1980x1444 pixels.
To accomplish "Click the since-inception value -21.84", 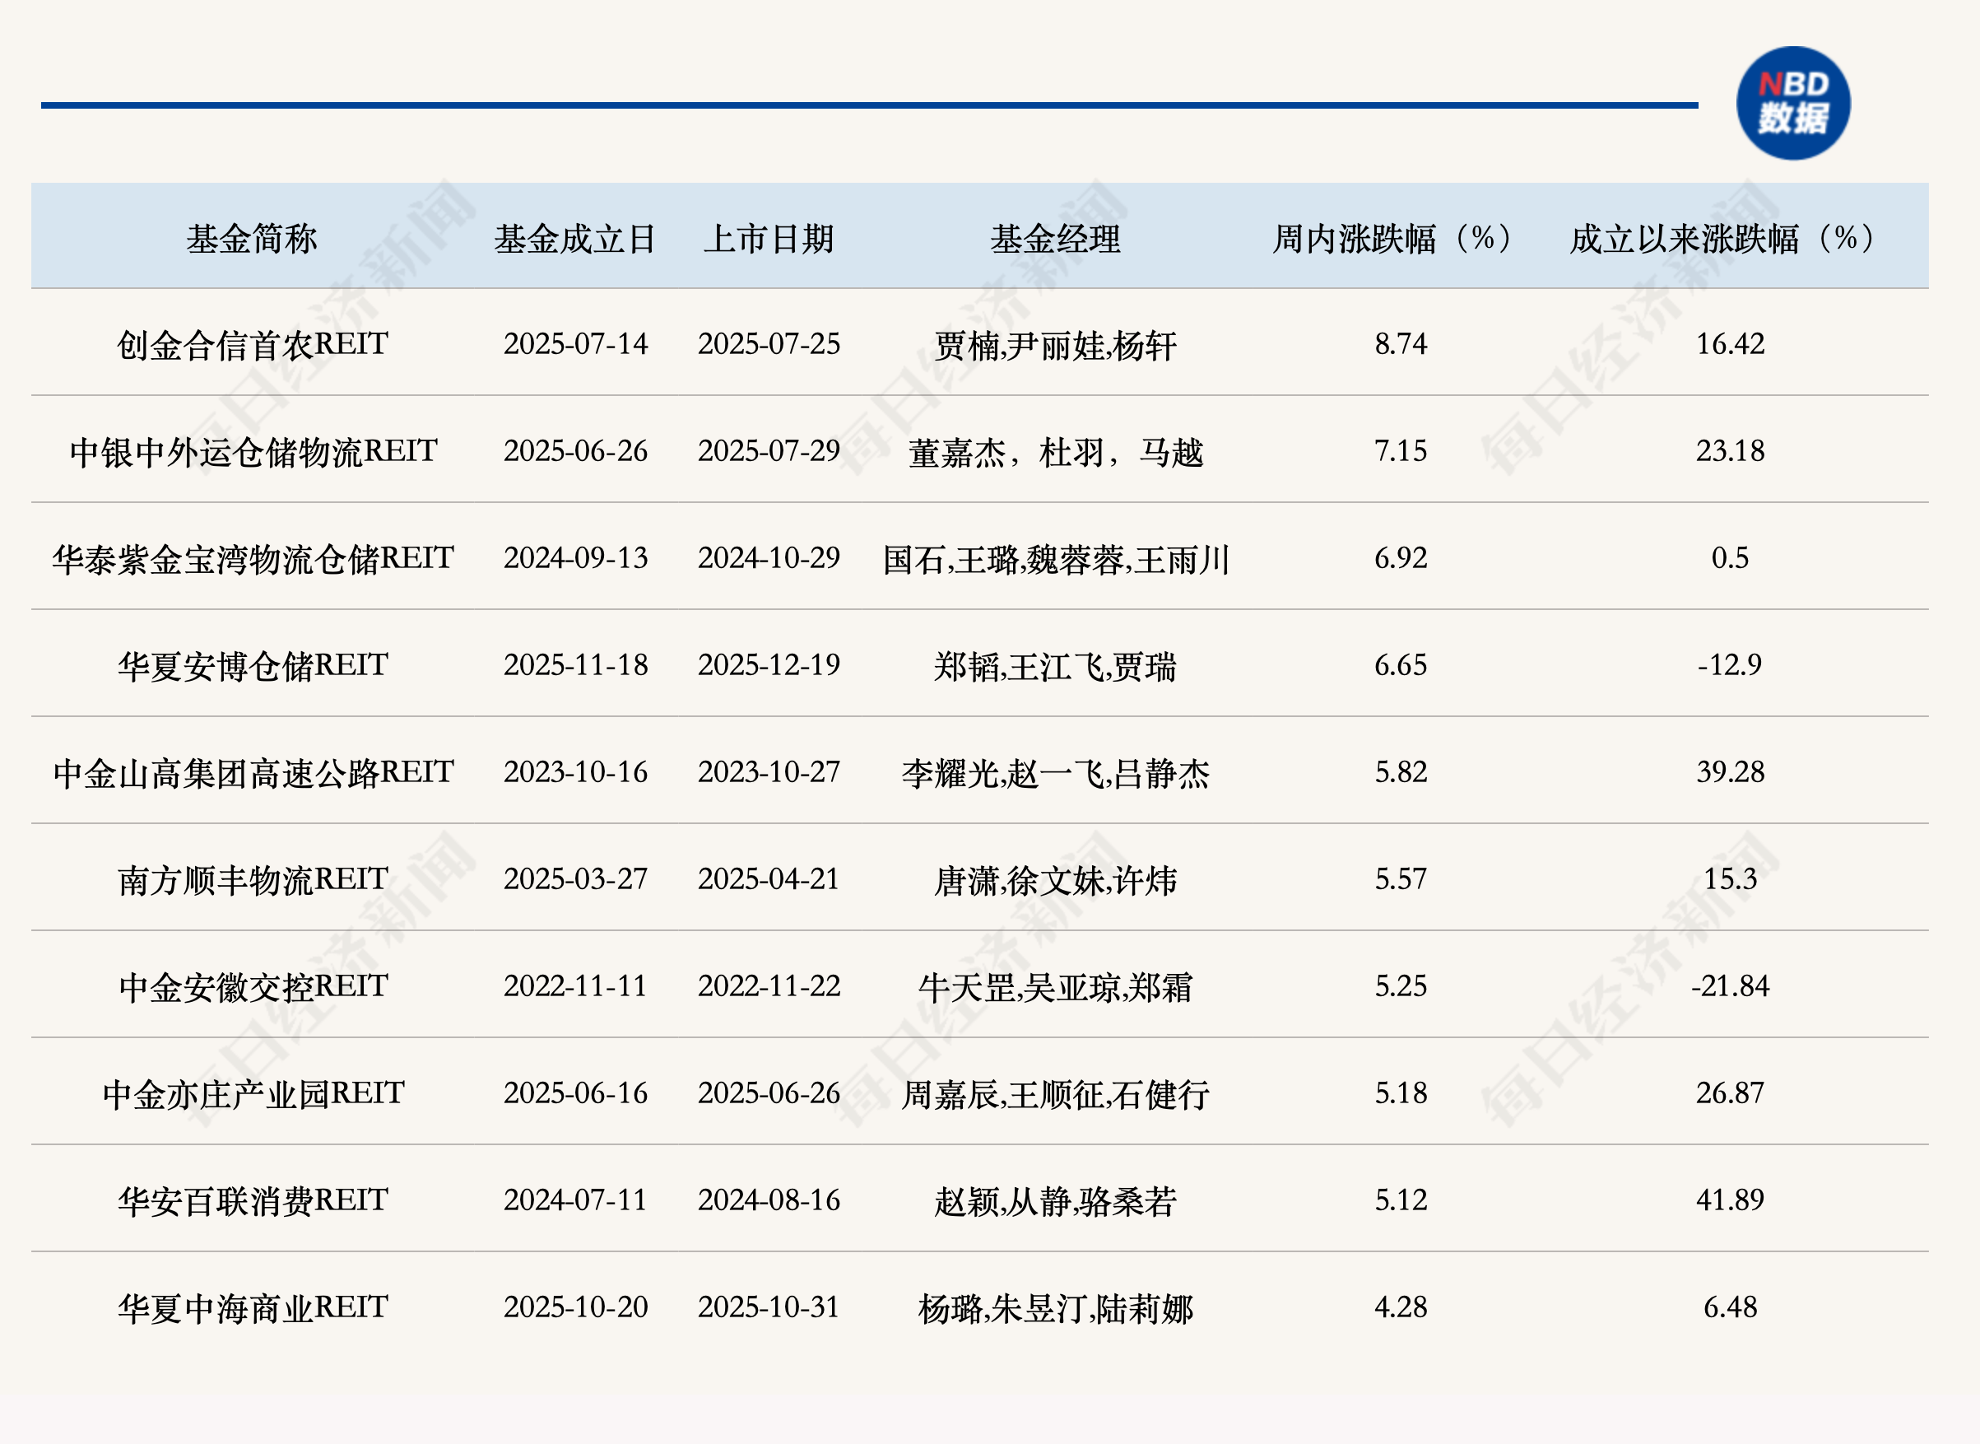I will 1730,987.
